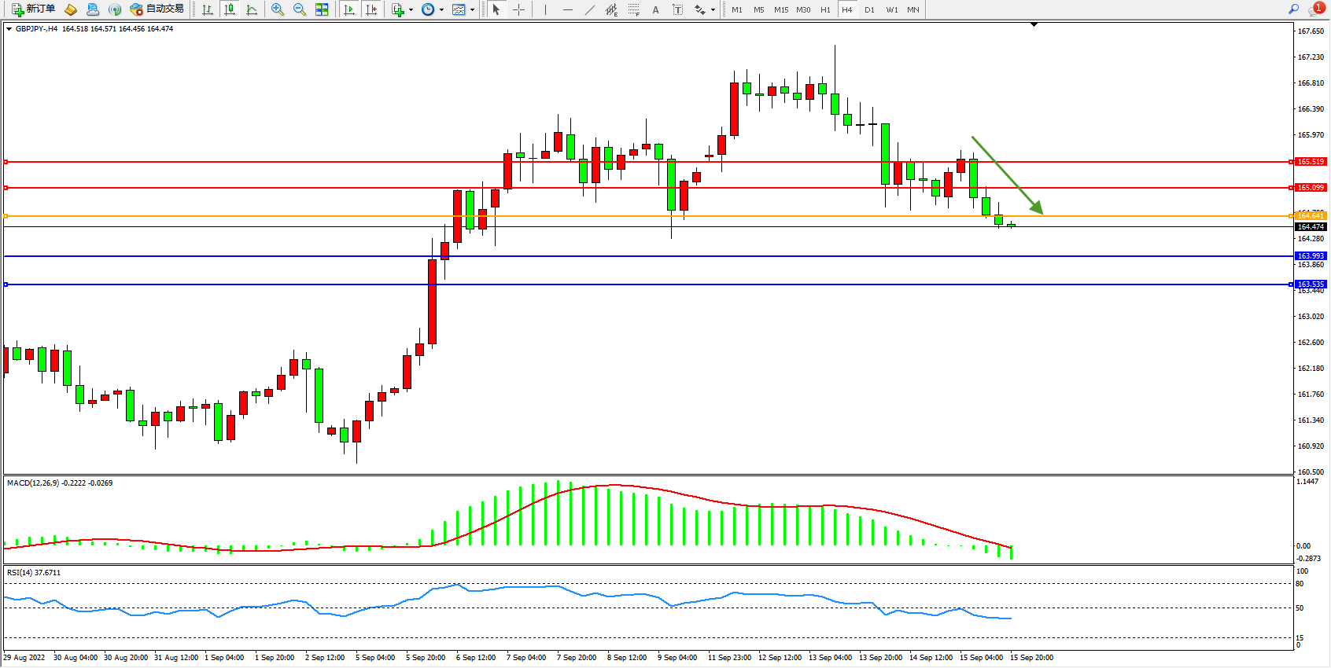Click the New Order (新订单) button
The image size is (1331, 668).
33,9
